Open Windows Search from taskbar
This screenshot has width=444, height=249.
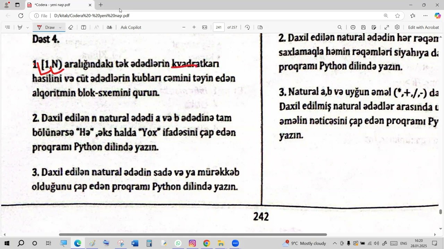[x=21, y=243]
